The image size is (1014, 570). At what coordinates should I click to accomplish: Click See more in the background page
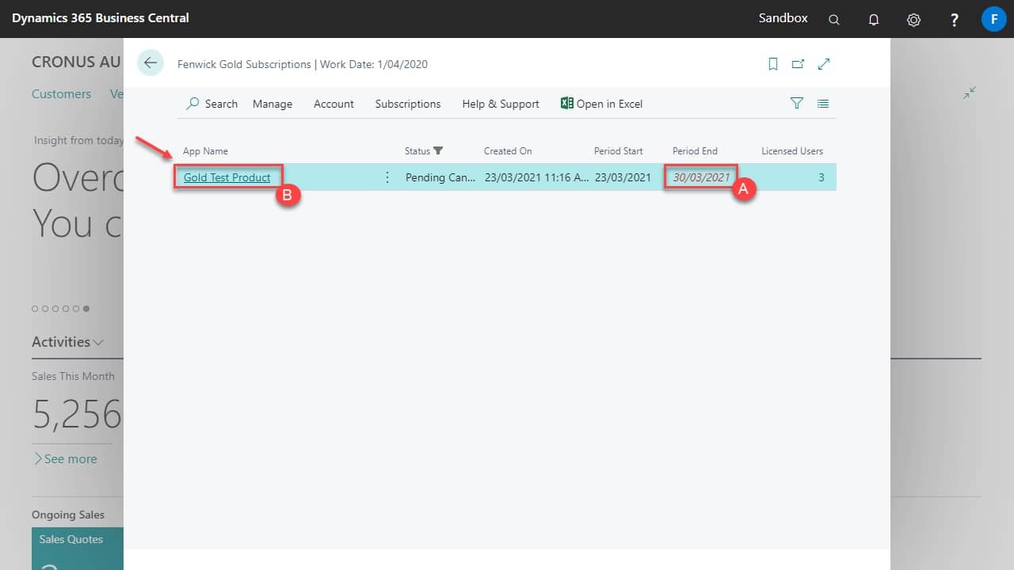point(65,458)
